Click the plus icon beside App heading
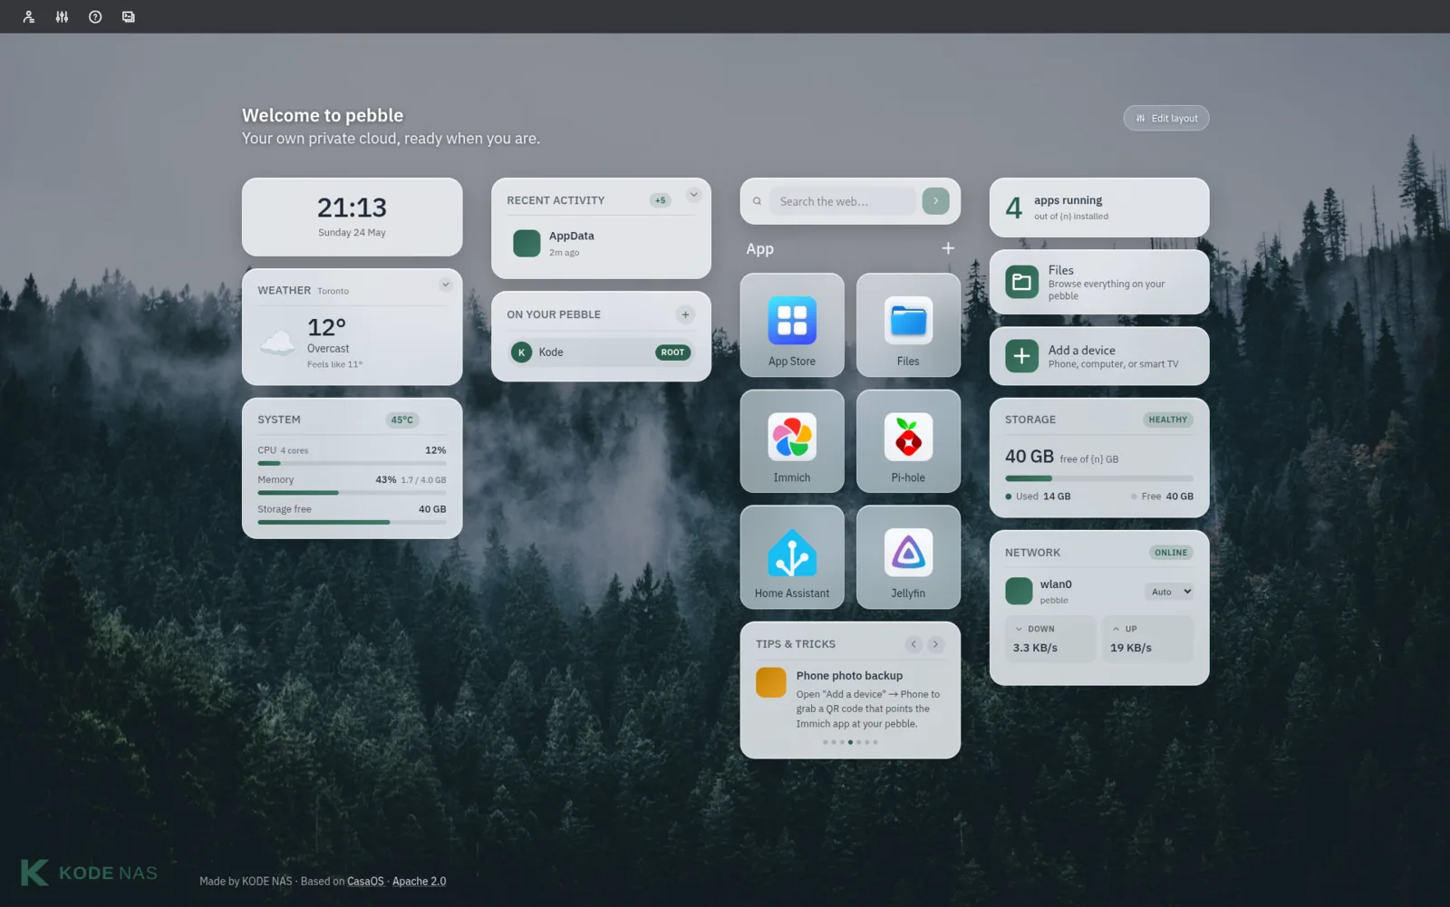The height and width of the screenshot is (907, 1450). pos(948,248)
